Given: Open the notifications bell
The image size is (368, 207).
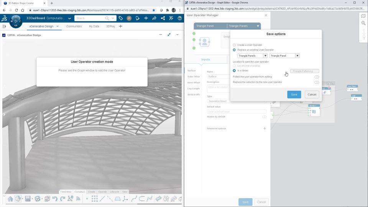Looking at the screenshot, I should tap(137, 18).
